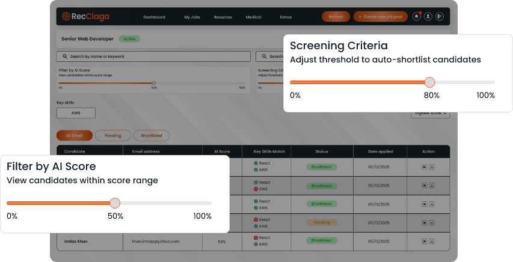Click the logout icon in header
Screen dimensions: 513x262
click(440, 17)
